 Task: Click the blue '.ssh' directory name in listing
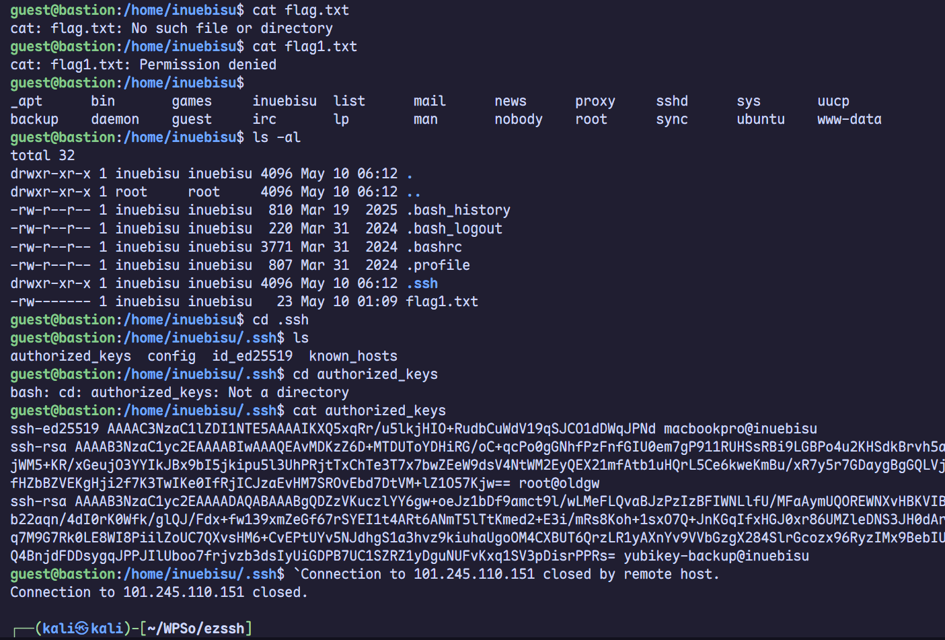point(422,283)
